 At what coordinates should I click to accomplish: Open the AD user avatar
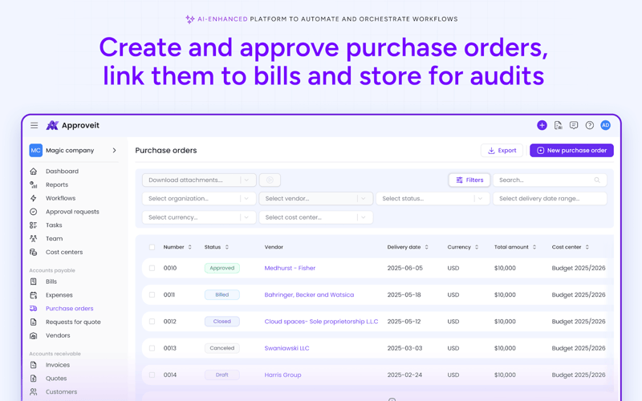(605, 125)
